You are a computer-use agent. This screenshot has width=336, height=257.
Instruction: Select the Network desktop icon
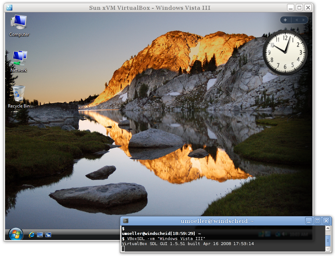(x=19, y=61)
